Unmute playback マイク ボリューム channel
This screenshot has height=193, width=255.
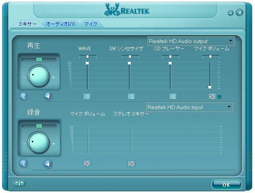212,96
